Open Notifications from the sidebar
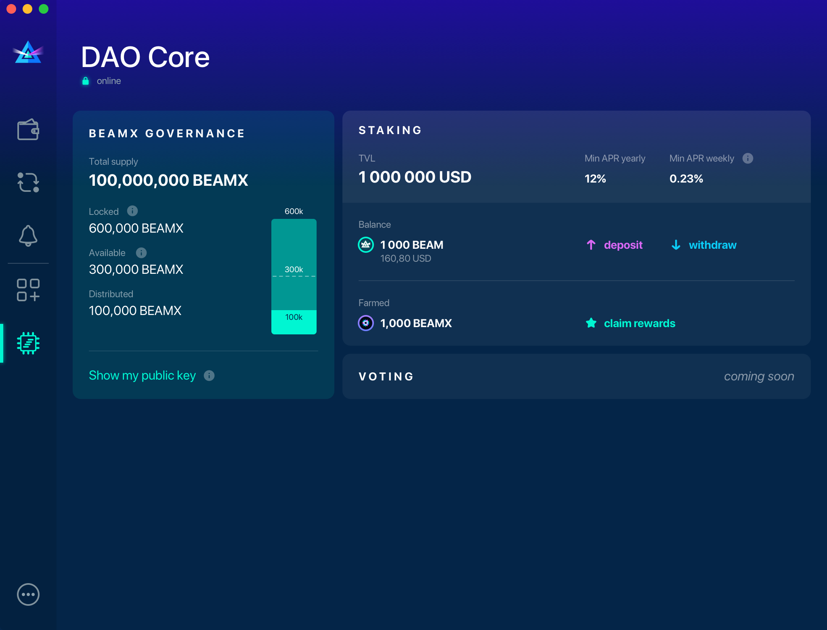Screen dimensions: 827x630 point(28,236)
